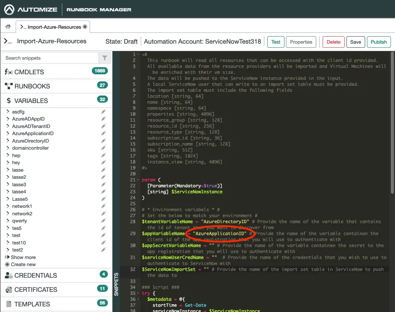Screen dimensions: 395x312
Task: Click the editor vertical scrollbar
Action: (392, 123)
